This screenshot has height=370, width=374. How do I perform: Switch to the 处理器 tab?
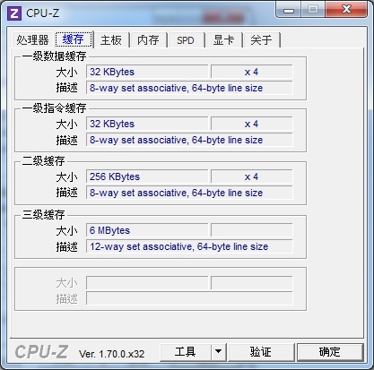(x=32, y=39)
